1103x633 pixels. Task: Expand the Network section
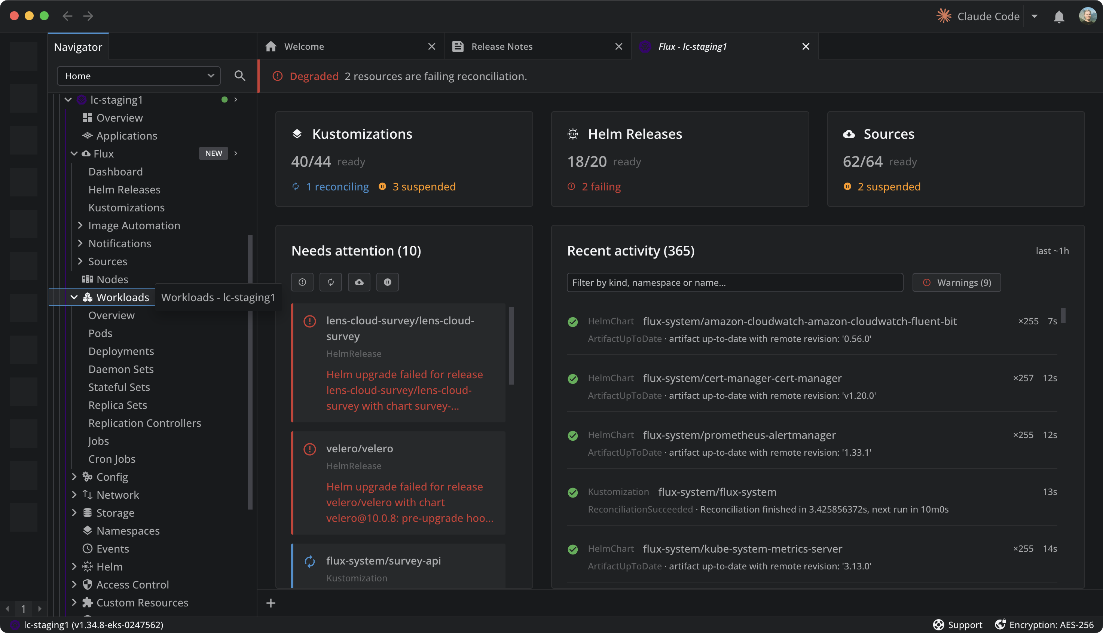[x=74, y=494]
